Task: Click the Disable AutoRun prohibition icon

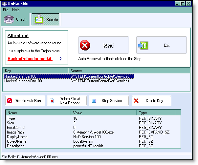Action: [x=10, y=101]
